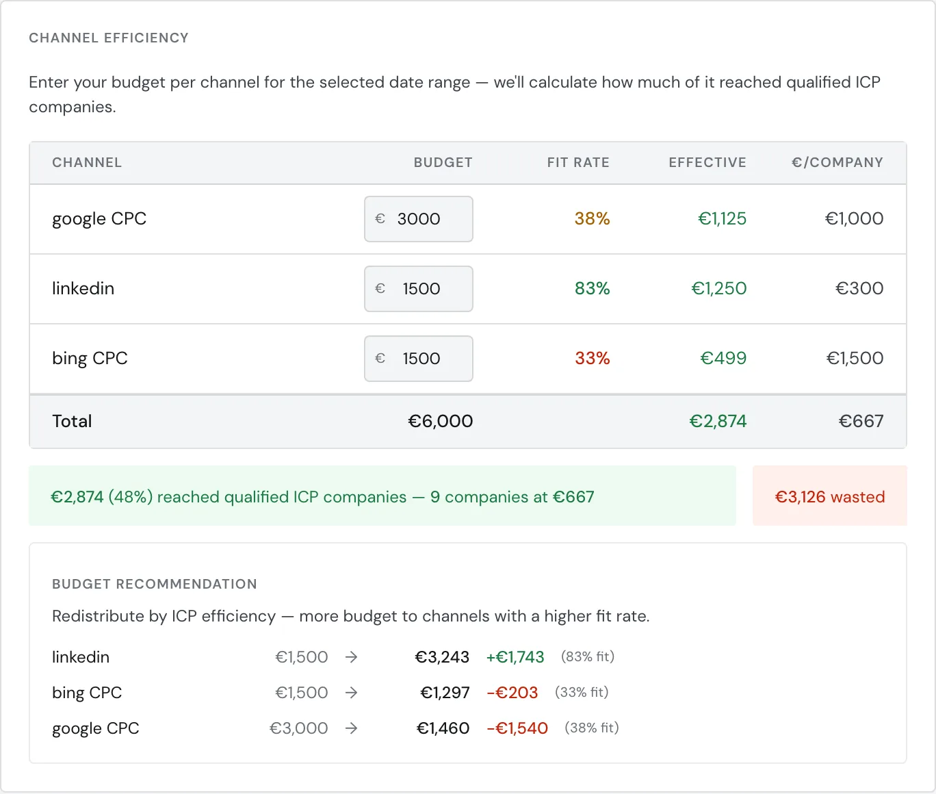Click the BUDGET column header
Image resolution: width=936 pixels, height=794 pixels.
click(x=443, y=162)
